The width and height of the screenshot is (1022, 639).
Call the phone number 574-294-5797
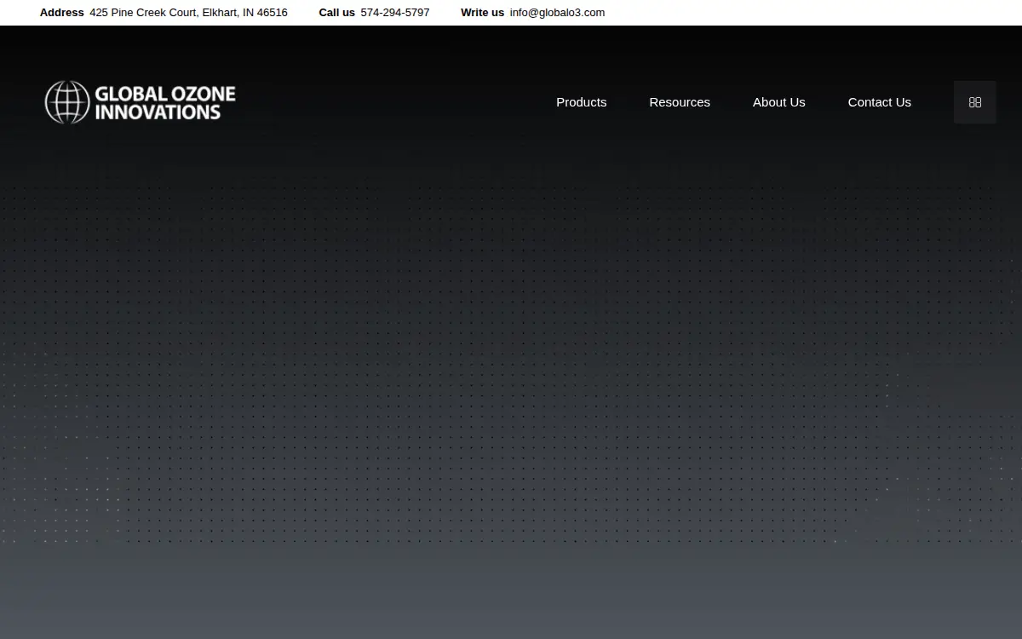[395, 13]
